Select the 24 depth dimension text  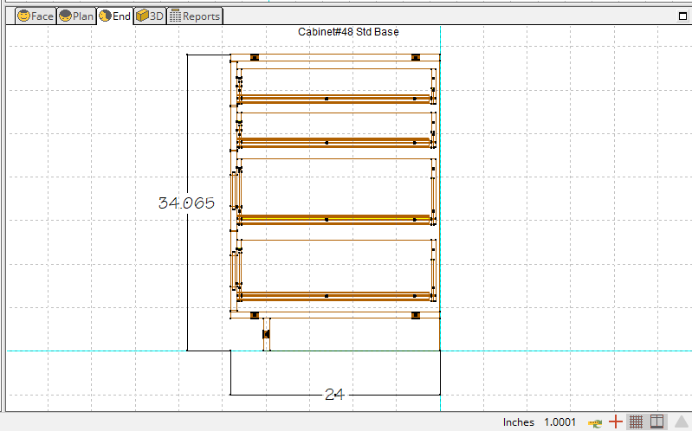334,394
